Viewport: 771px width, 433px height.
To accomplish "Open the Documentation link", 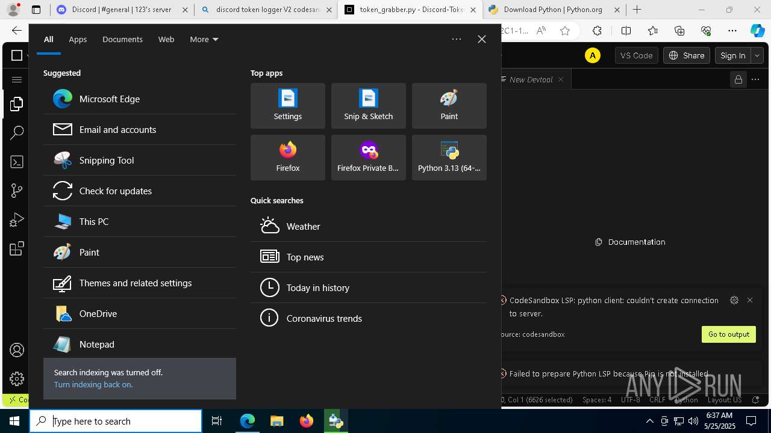I will coord(630,242).
